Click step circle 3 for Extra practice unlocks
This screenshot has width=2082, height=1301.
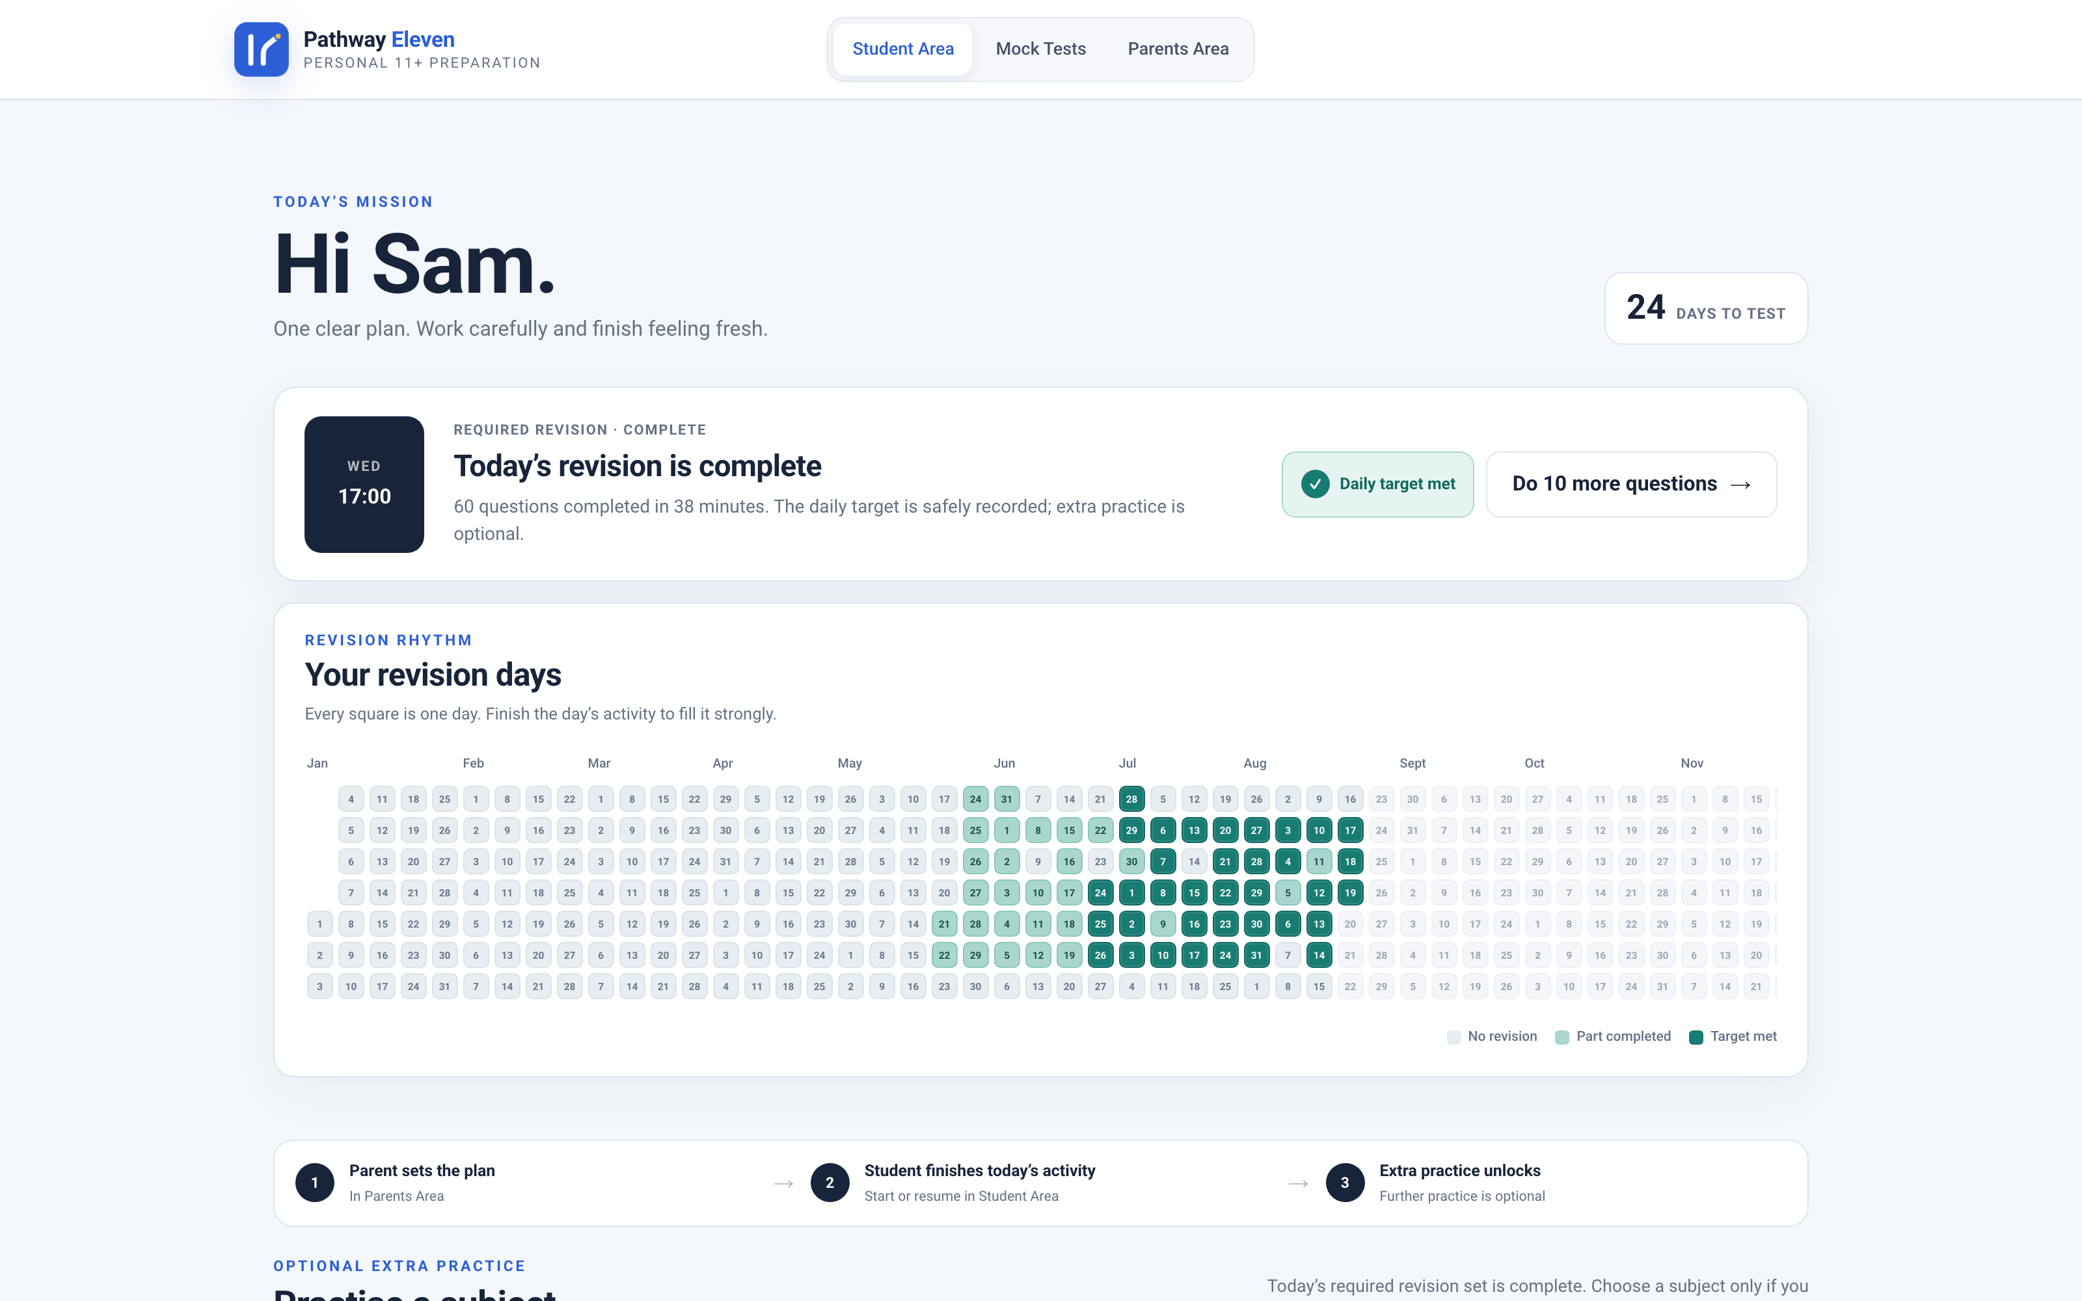(1345, 1183)
